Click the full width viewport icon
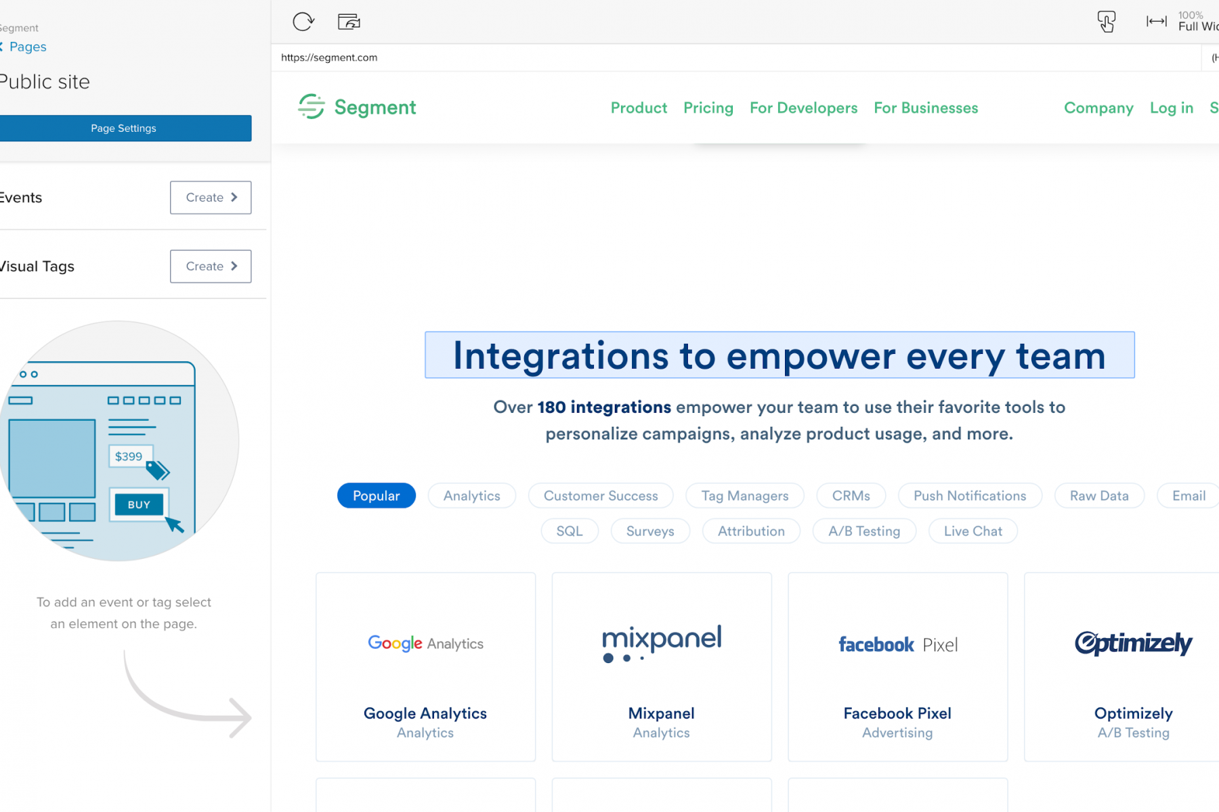 (1157, 22)
